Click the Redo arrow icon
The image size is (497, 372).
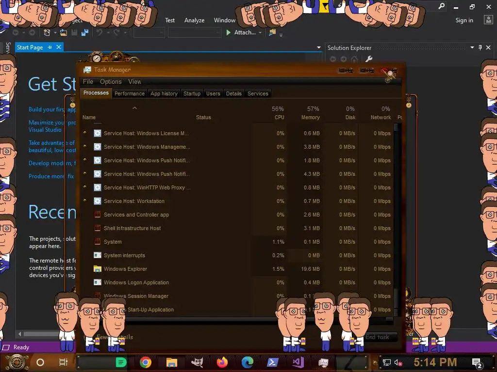116,32
